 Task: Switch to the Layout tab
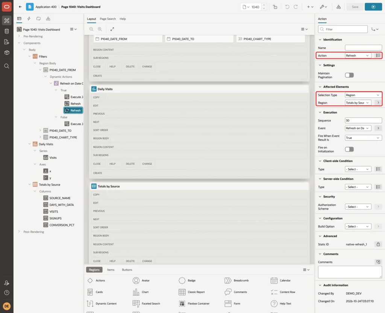(91, 19)
